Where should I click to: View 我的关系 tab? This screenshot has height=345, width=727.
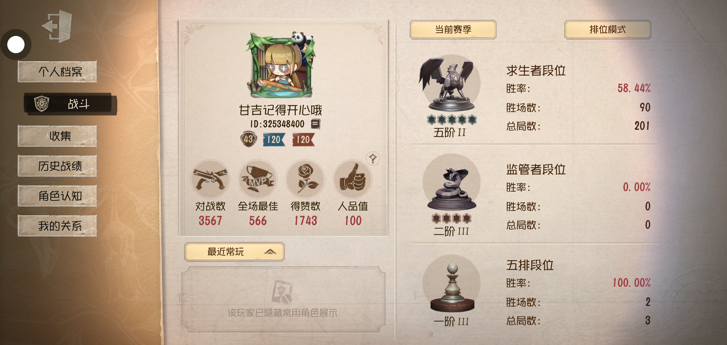[57, 226]
